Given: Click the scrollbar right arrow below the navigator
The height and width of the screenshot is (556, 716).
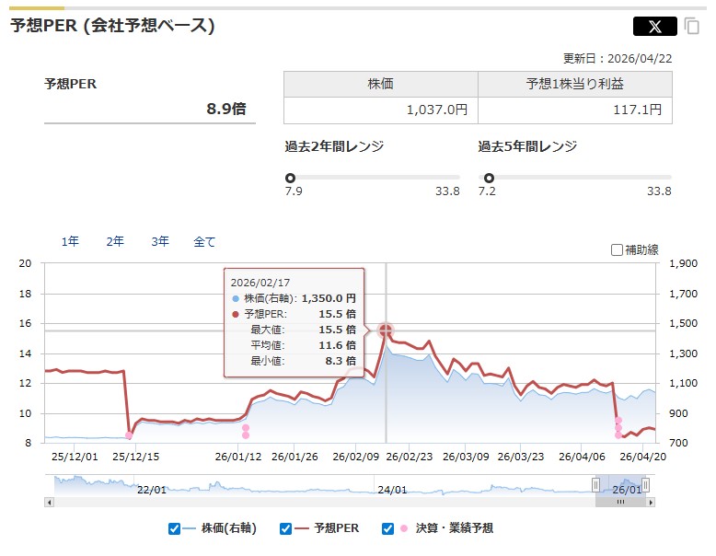Looking at the screenshot, I should [652, 503].
